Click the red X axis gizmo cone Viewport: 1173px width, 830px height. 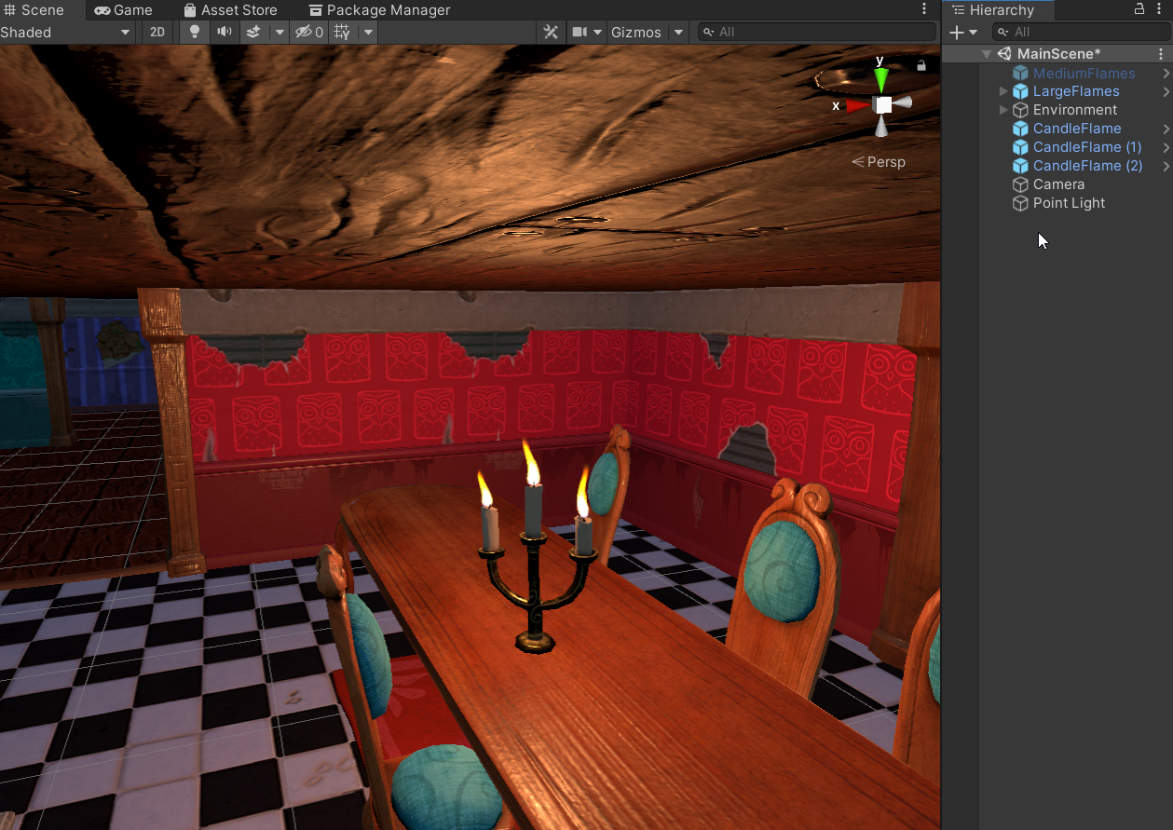click(857, 105)
